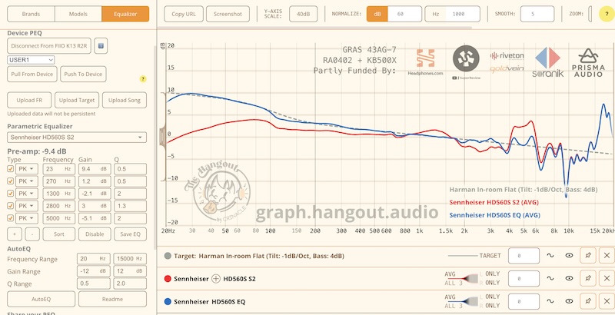Open the SuperReview sponsor logo

[x=466, y=62]
